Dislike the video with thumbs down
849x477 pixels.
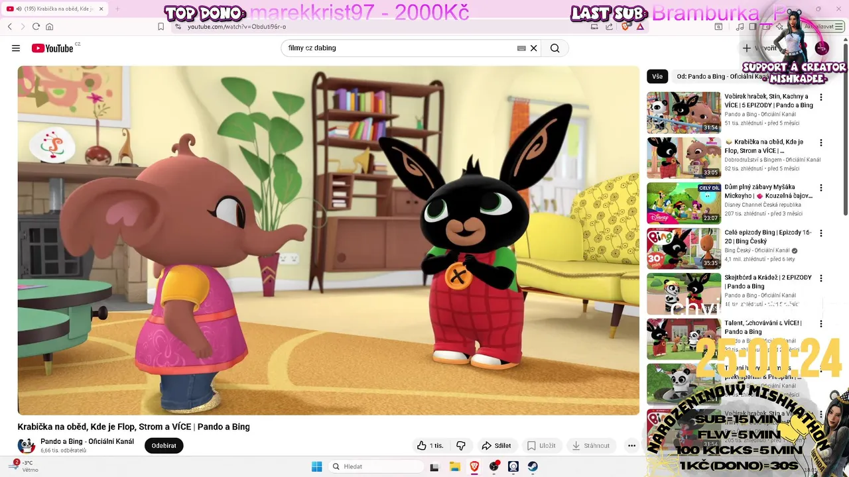(461, 446)
